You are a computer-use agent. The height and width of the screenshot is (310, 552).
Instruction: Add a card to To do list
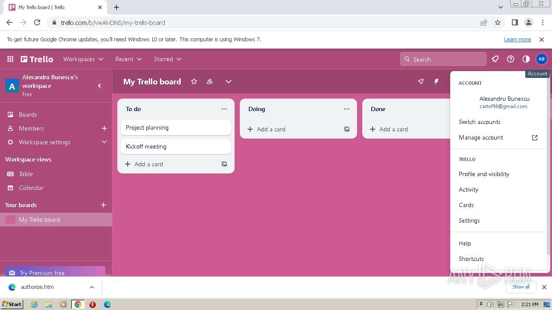169,164
